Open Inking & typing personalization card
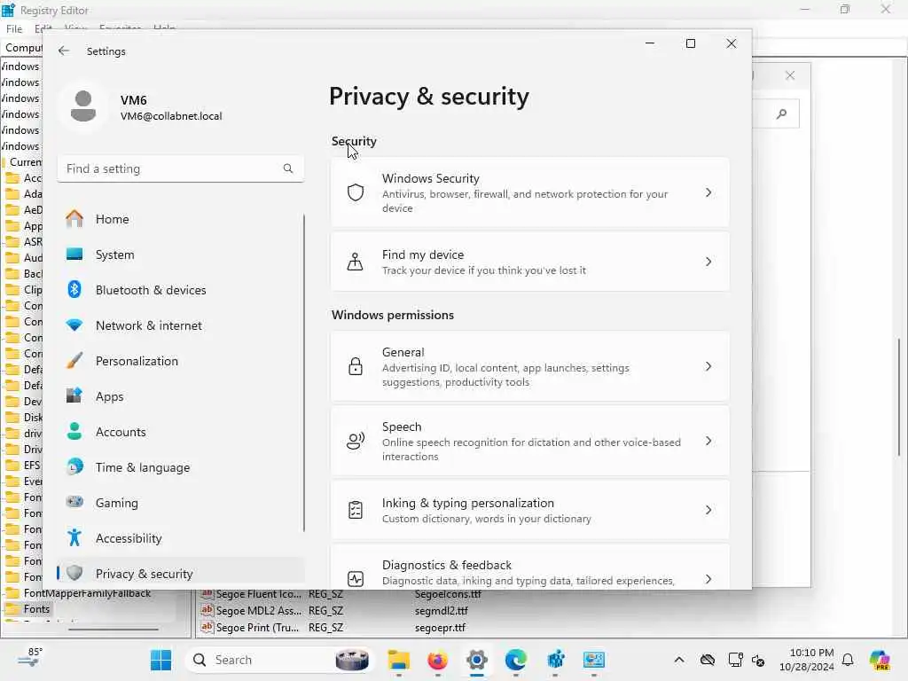Viewport: 908px width, 681px height. (530, 510)
